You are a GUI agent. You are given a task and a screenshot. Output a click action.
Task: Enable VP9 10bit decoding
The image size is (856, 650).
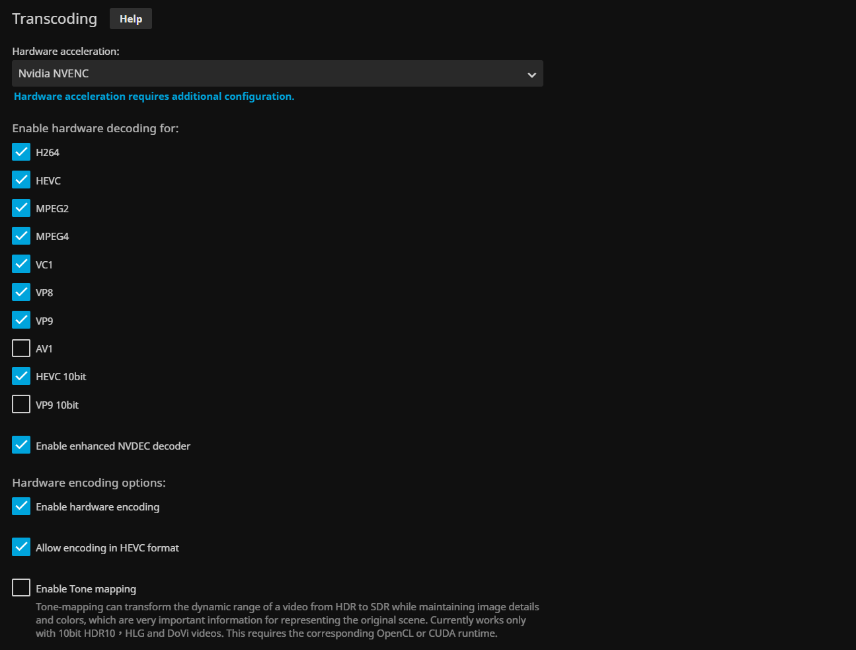[x=21, y=404]
